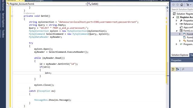Click the editor split handle icon
The width and height of the screenshot is (193, 108).
pyautogui.click(x=167, y=7)
